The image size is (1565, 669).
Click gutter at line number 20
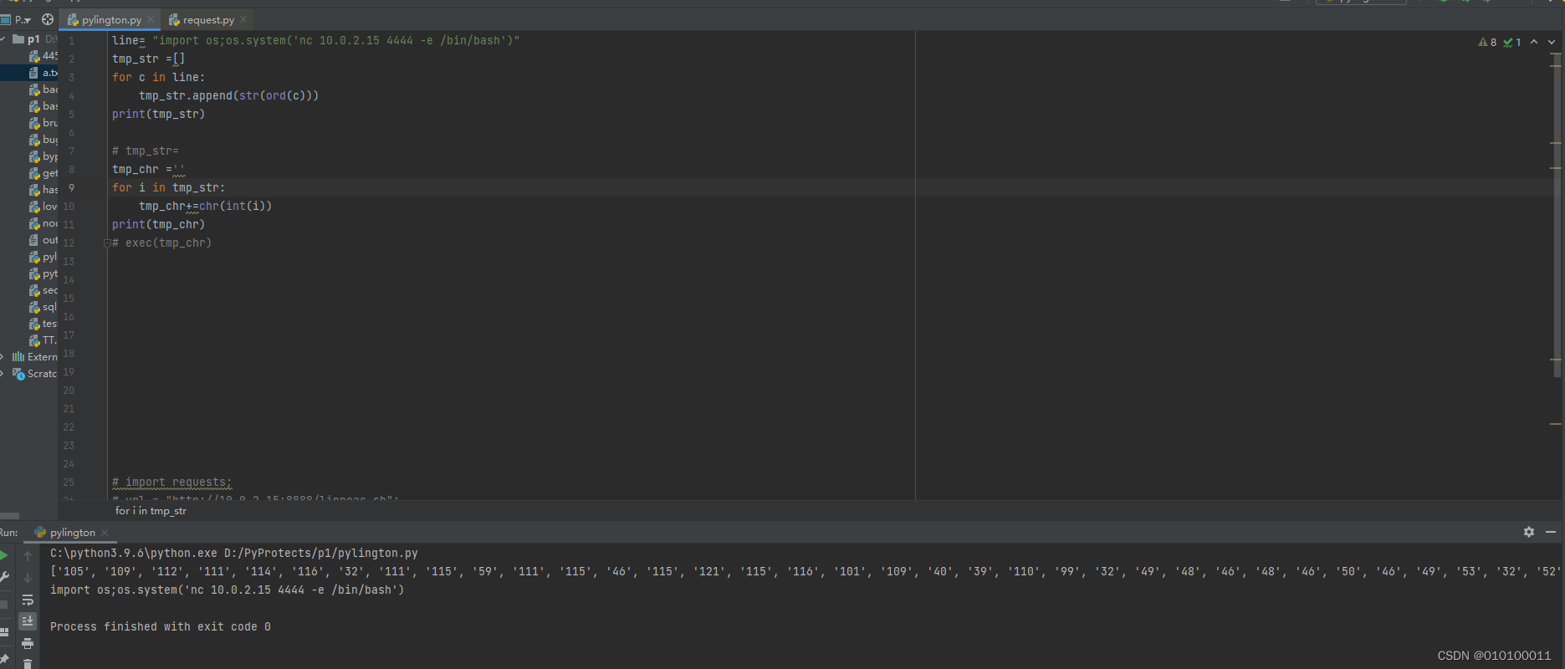[69, 391]
